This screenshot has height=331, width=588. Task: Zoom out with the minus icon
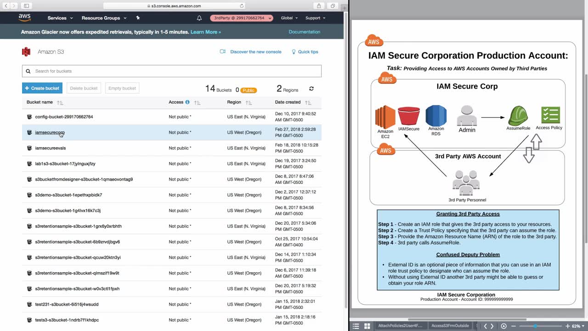tap(514, 326)
